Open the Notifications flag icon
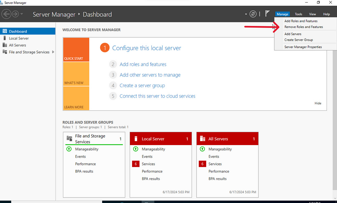The height and width of the screenshot is (203, 337). 267,13
